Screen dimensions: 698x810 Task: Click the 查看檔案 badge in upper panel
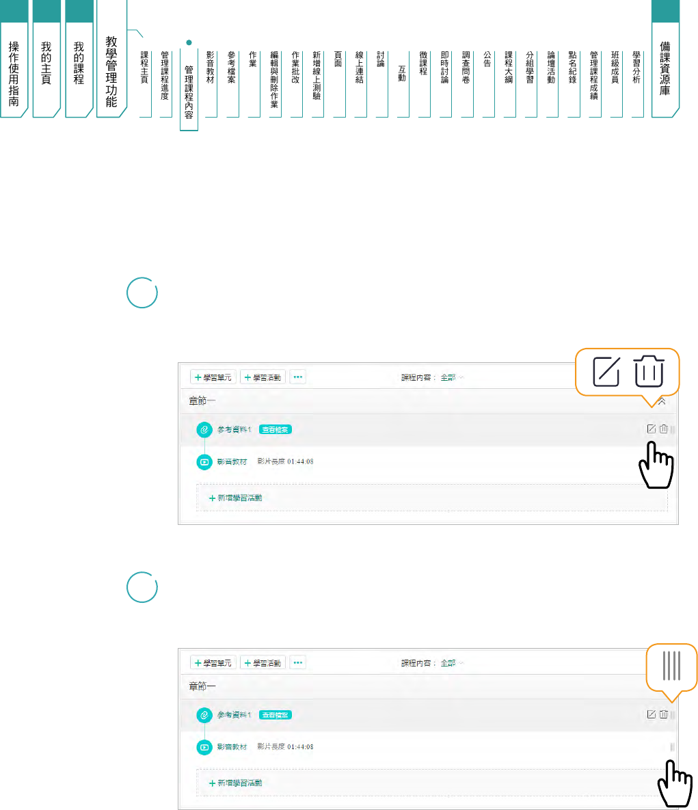(276, 429)
